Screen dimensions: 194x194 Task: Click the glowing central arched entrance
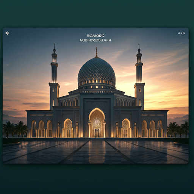pyautogui.click(x=97, y=123)
